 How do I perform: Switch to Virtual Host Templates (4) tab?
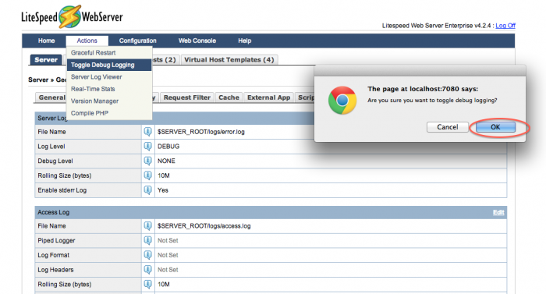(x=229, y=60)
